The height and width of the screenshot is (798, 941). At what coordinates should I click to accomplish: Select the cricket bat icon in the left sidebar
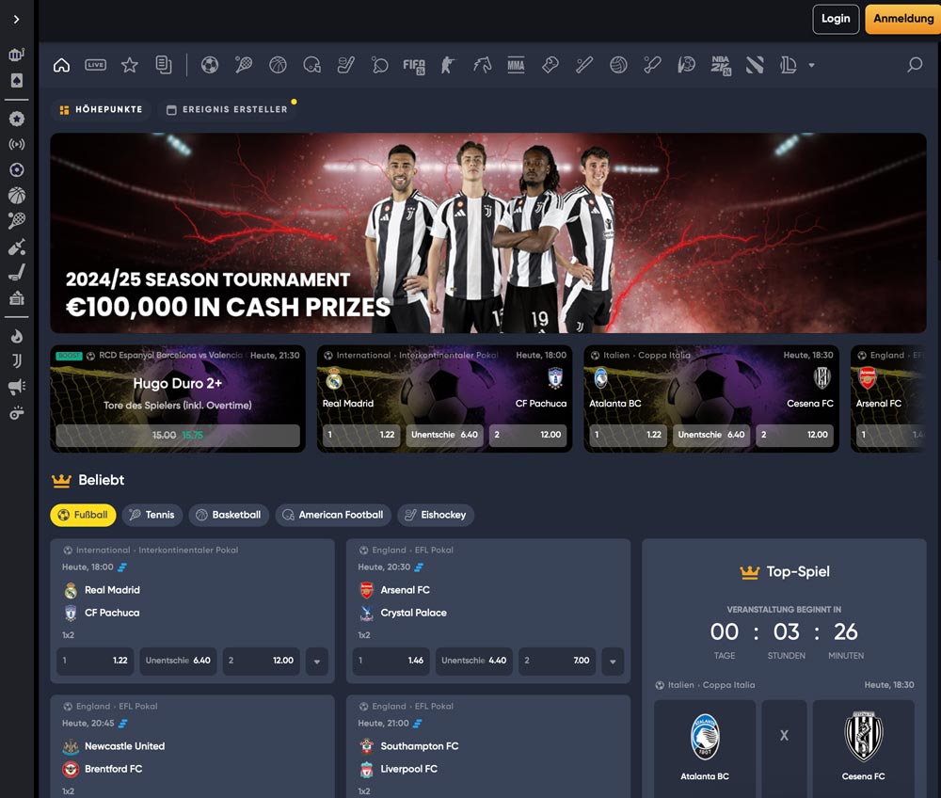(17, 247)
